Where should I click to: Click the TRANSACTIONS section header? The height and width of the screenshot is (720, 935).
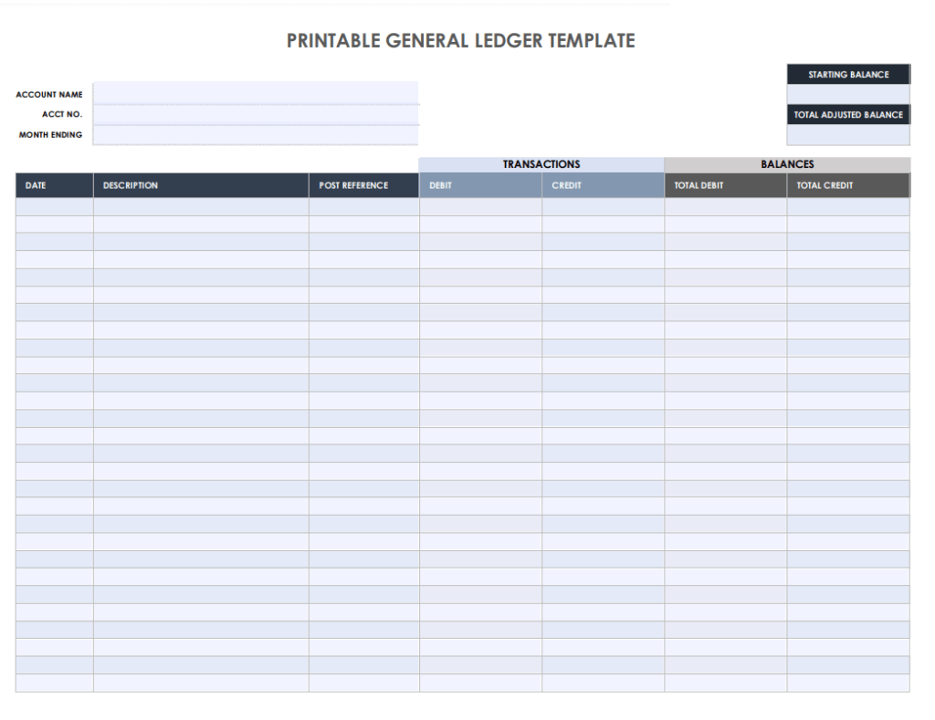[541, 164]
